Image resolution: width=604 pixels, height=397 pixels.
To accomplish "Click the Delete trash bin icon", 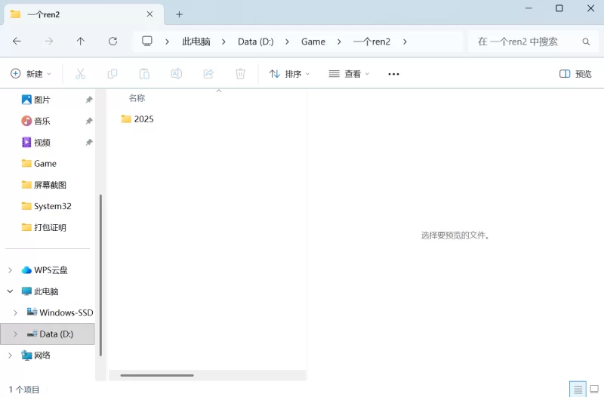I will point(240,73).
